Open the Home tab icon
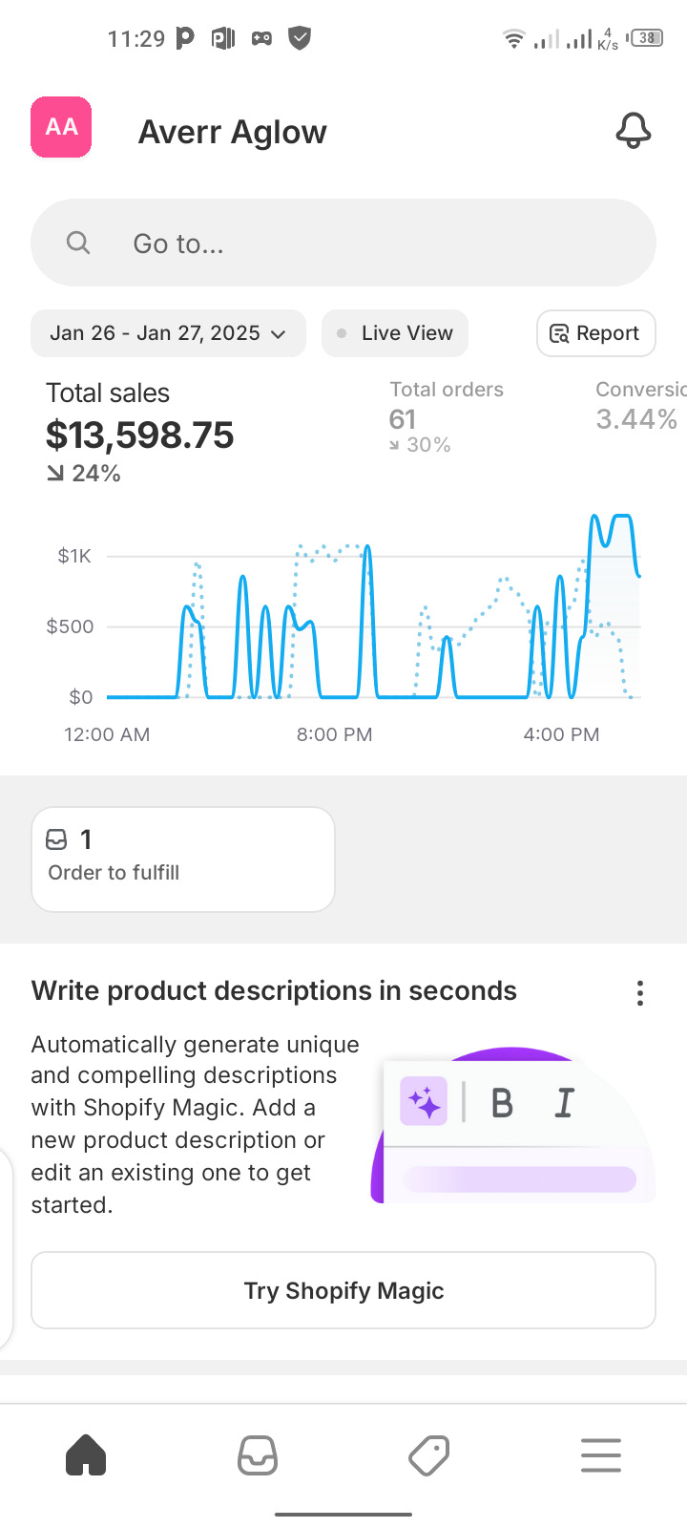Screen dimensions: 687x1528 pyautogui.click(x=86, y=1455)
